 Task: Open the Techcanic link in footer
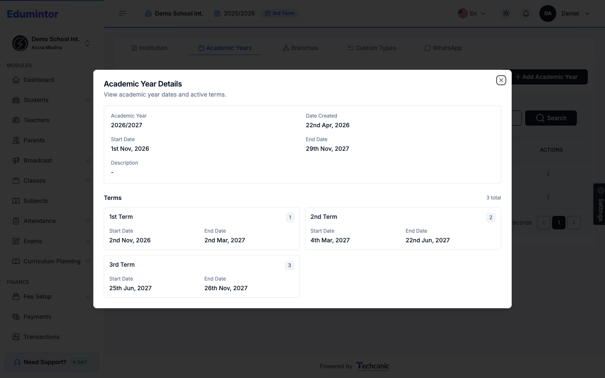373,366
